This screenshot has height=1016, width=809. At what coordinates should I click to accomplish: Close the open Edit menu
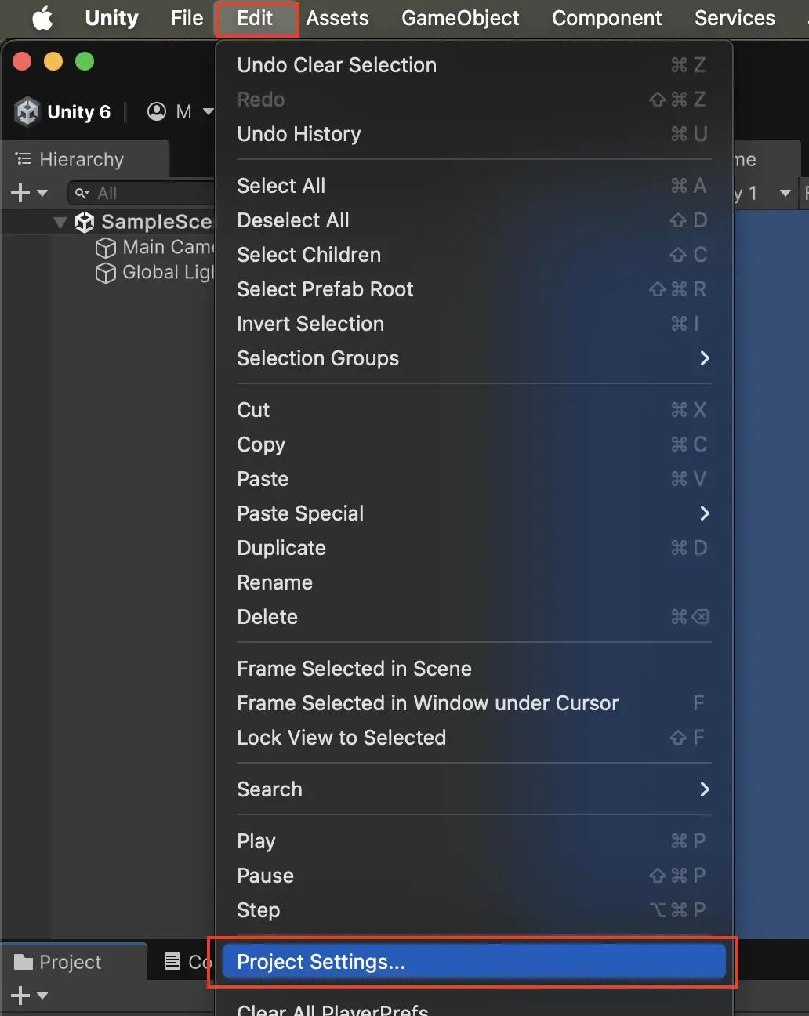pyautogui.click(x=256, y=18)
